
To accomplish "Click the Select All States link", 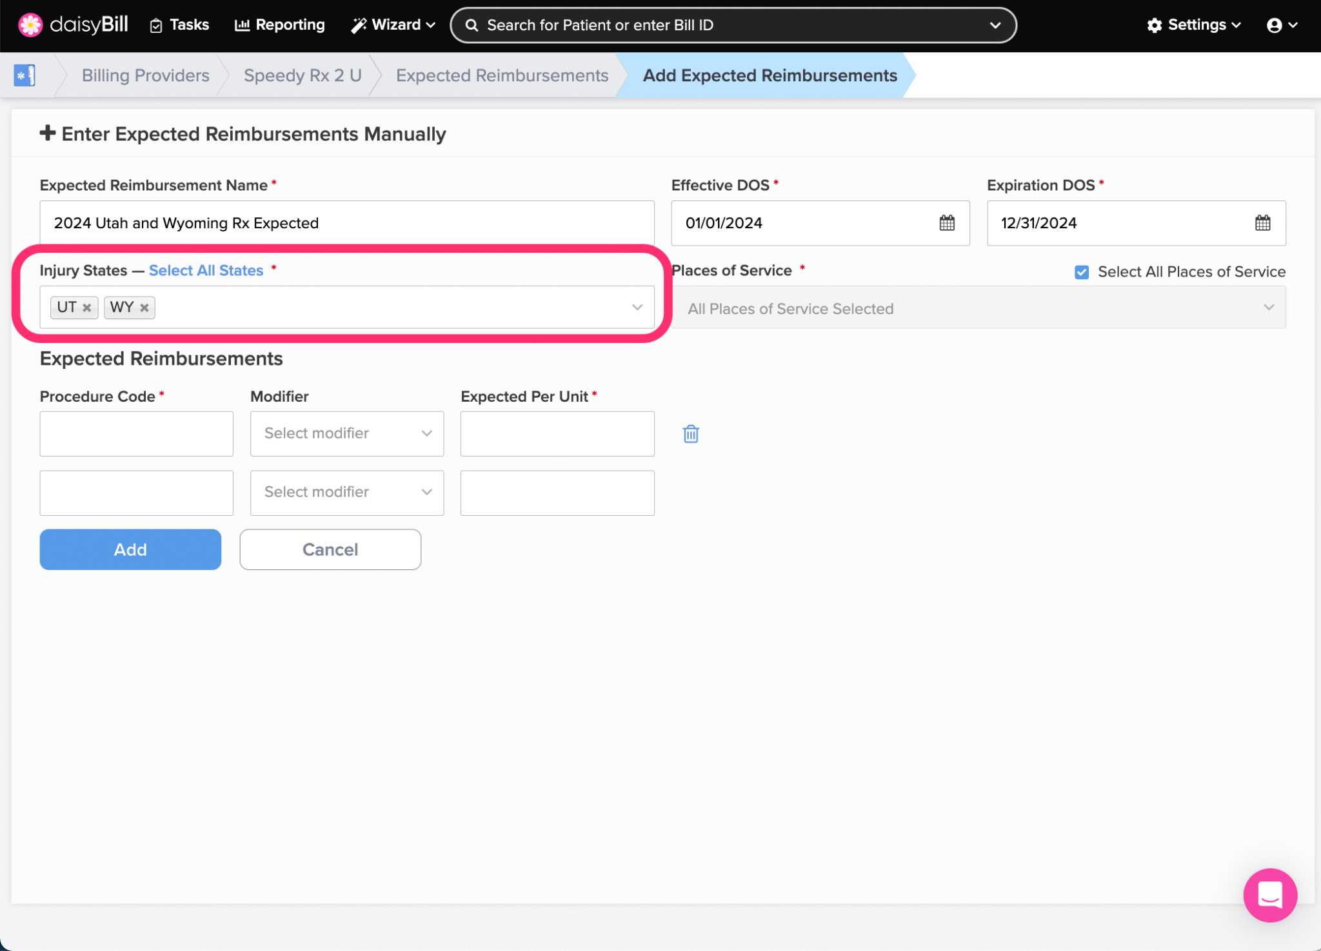I will [206, 271].
